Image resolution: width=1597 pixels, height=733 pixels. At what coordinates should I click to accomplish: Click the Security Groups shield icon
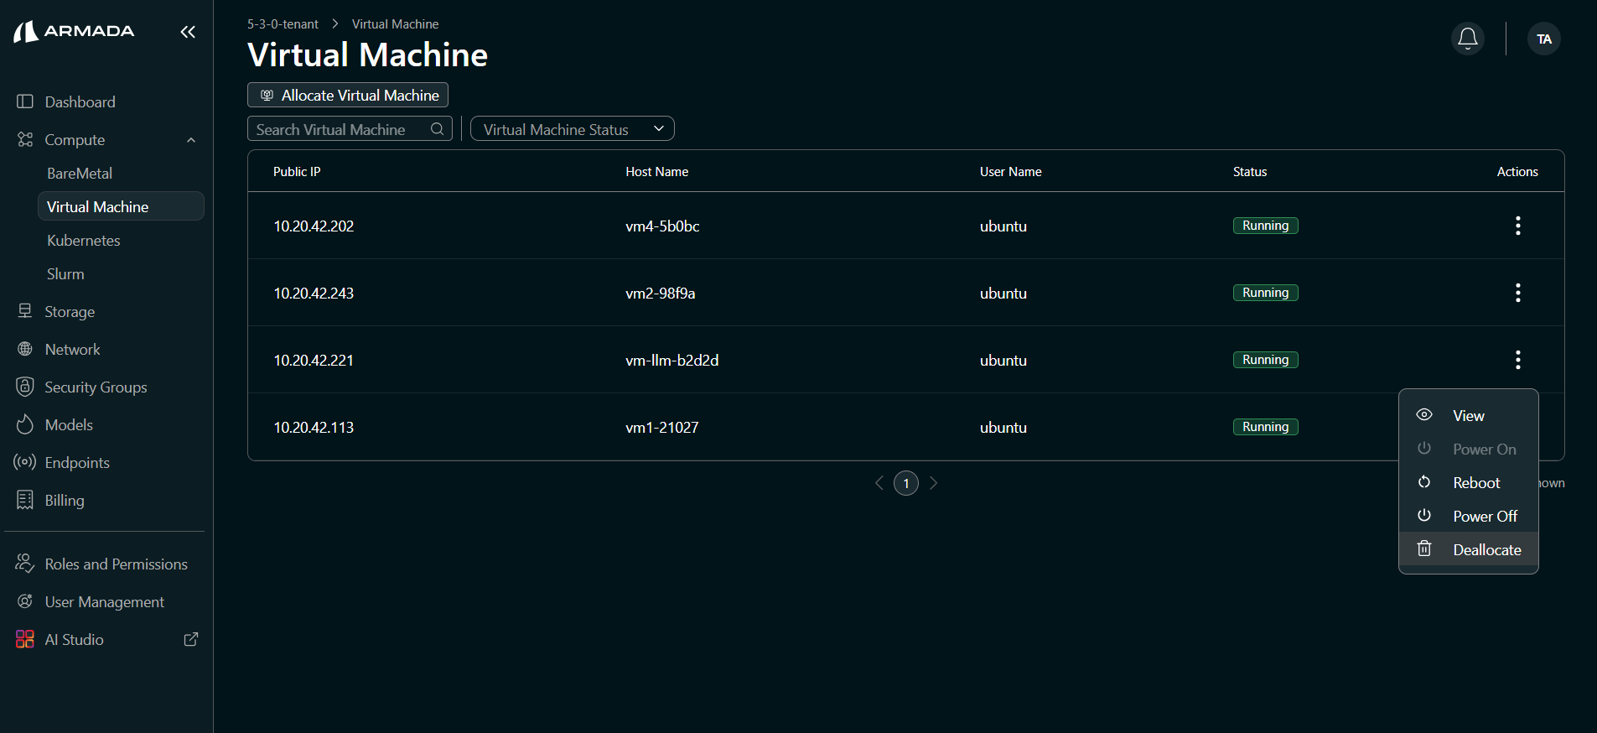pos(25,387)
